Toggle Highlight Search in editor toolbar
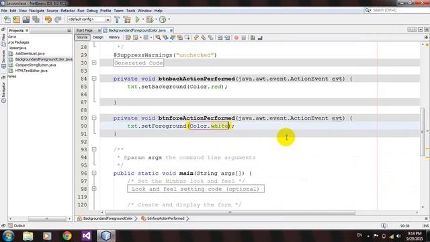Screen dimensions: 430x242 pos(180,38)
